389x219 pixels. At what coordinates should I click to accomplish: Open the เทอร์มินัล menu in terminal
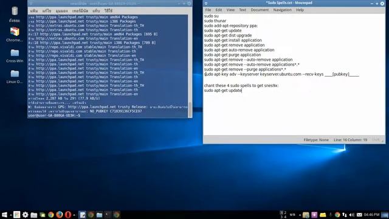click(x=80, y=11)
